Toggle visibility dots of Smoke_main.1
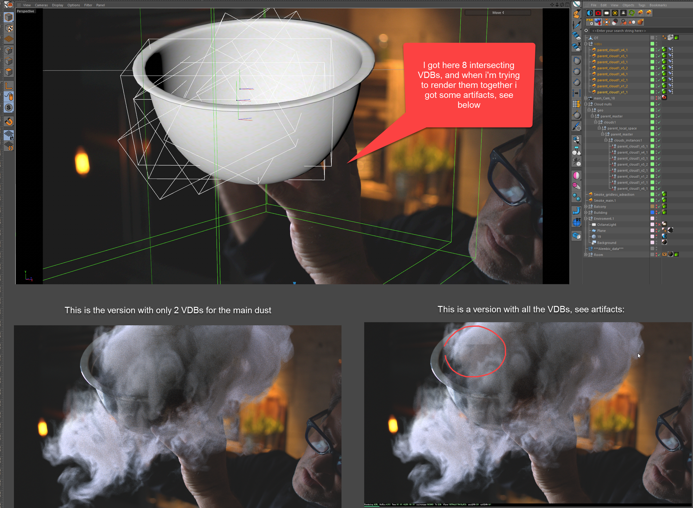This screenshot has height=508, width=693. coord(656,201)
